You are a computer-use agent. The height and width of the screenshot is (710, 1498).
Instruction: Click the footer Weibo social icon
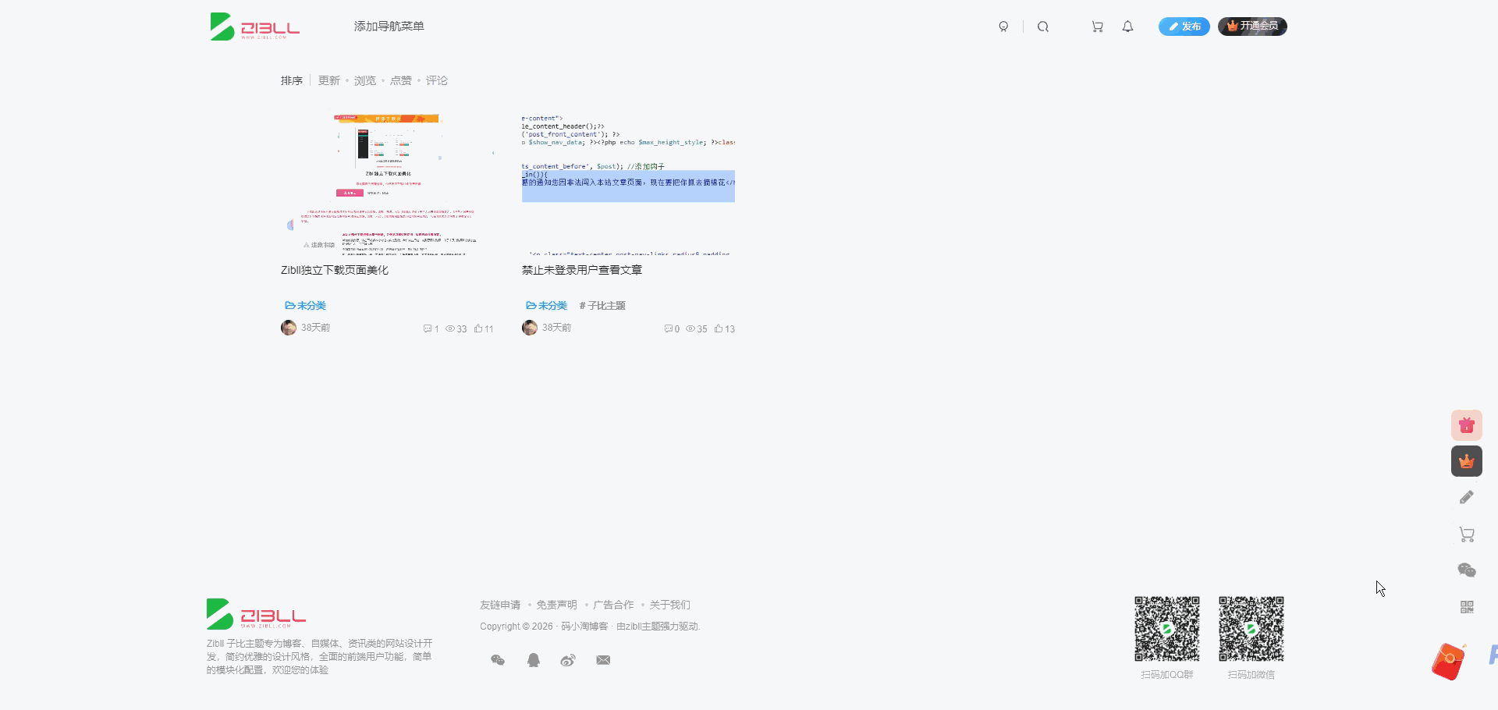coord(568,660)
